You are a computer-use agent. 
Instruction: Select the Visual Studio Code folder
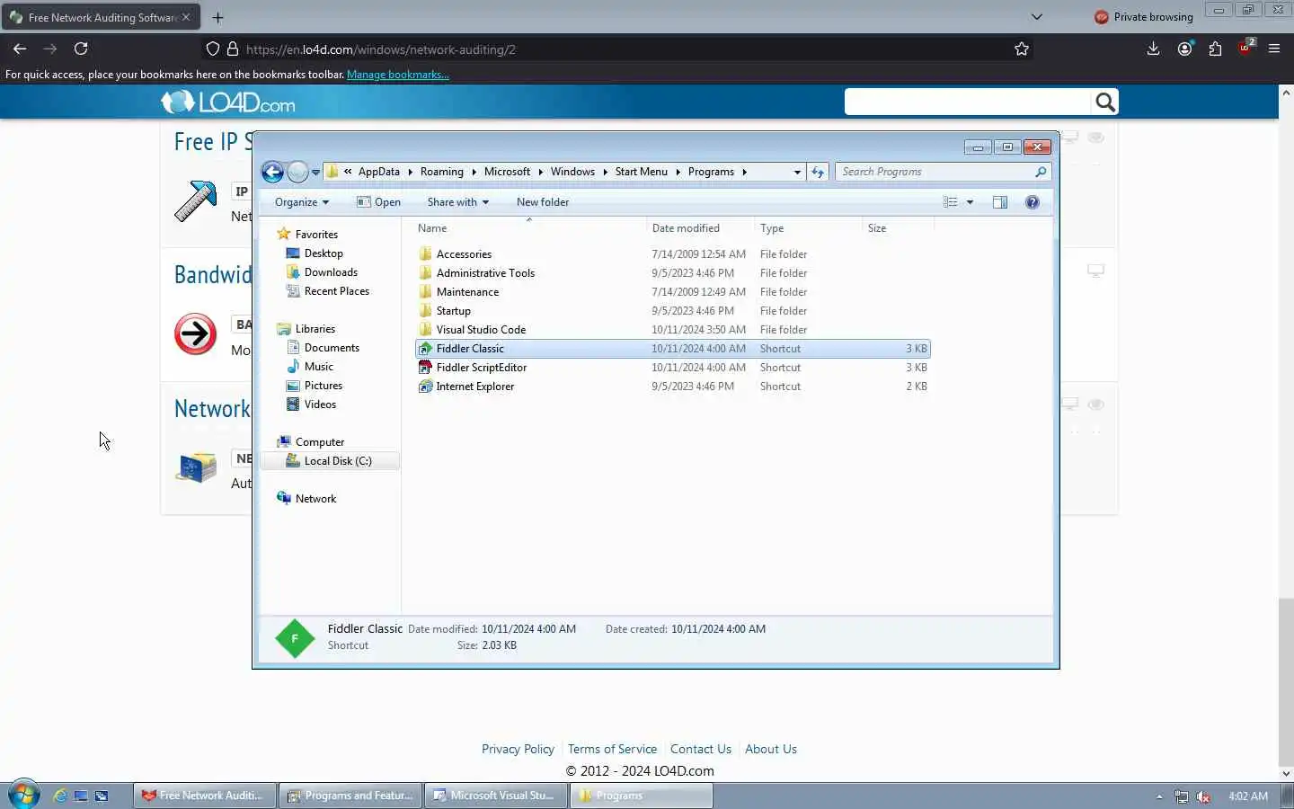pyautogui.click(x=481, y=330)
